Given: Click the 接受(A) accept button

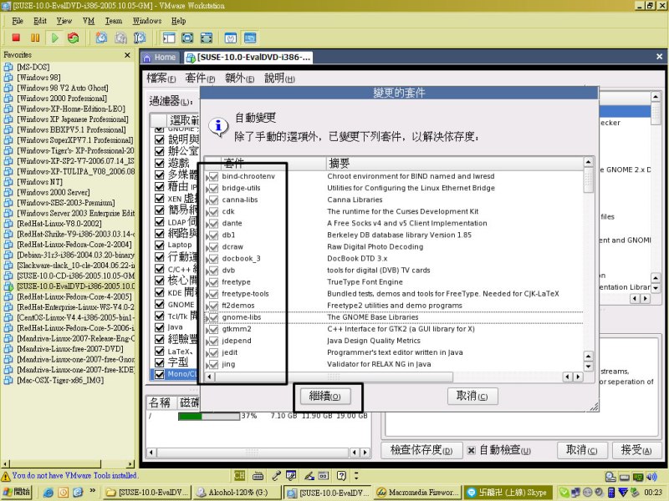Looking at the screenshot, I should pyautogui.click(x=636, y=450).
